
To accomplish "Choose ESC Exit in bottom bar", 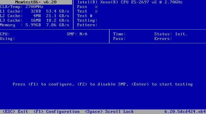I will 15,112.
